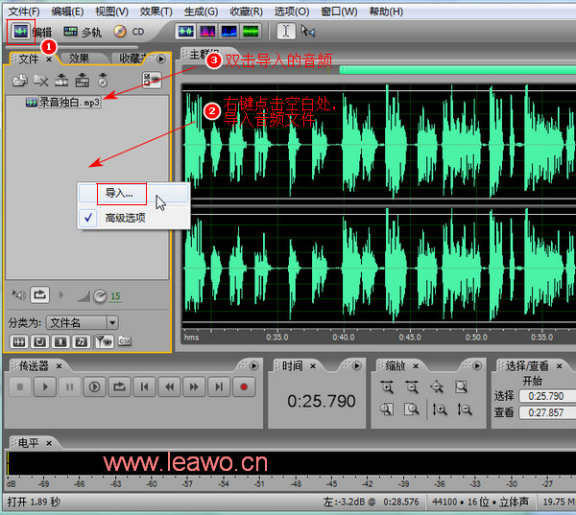Click Go to end transport button
Image resolution: width=576 pixels, height=515 pixels.
[x=219, y=386]
